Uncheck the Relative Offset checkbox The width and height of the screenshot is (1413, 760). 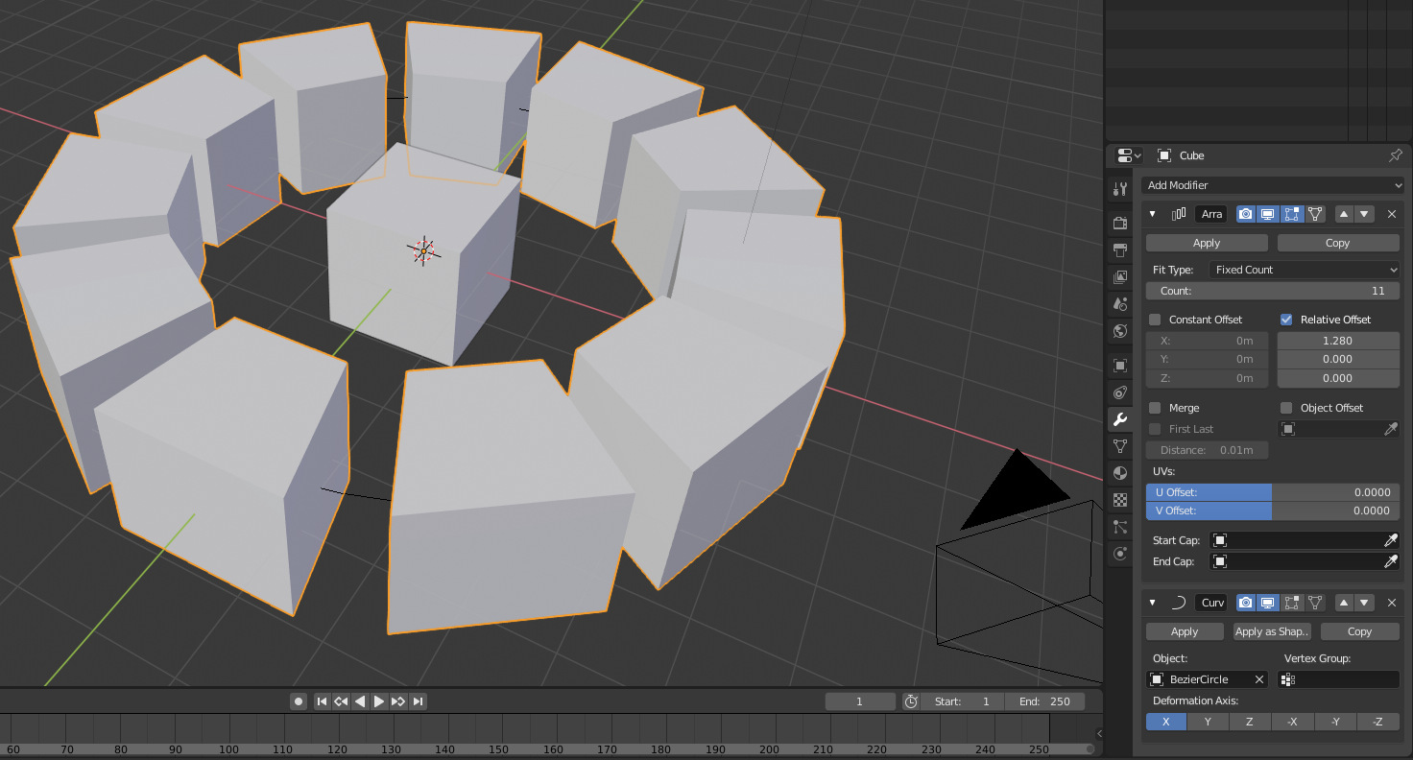(1286, 320)
